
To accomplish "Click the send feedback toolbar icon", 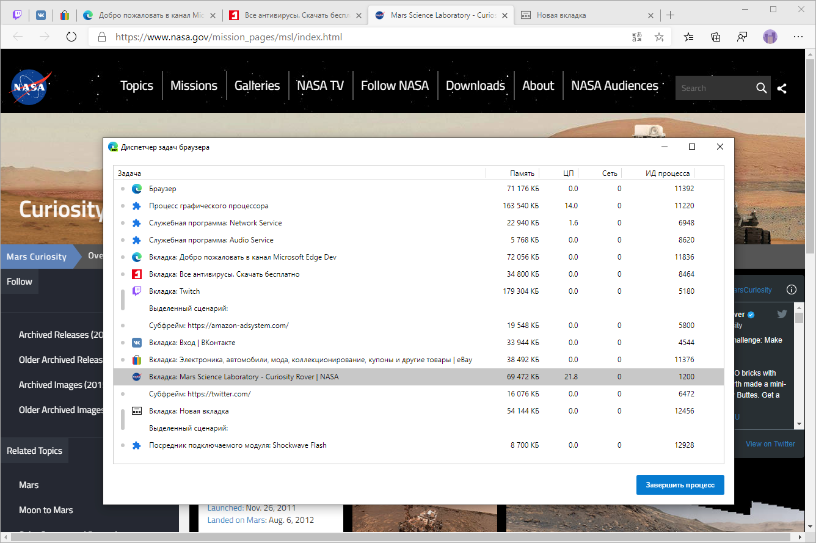I will tap(742, 37).
